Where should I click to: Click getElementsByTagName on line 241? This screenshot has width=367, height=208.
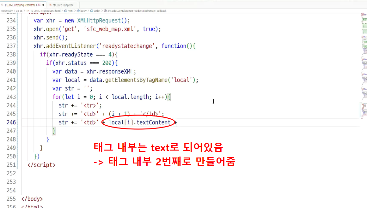136,80
